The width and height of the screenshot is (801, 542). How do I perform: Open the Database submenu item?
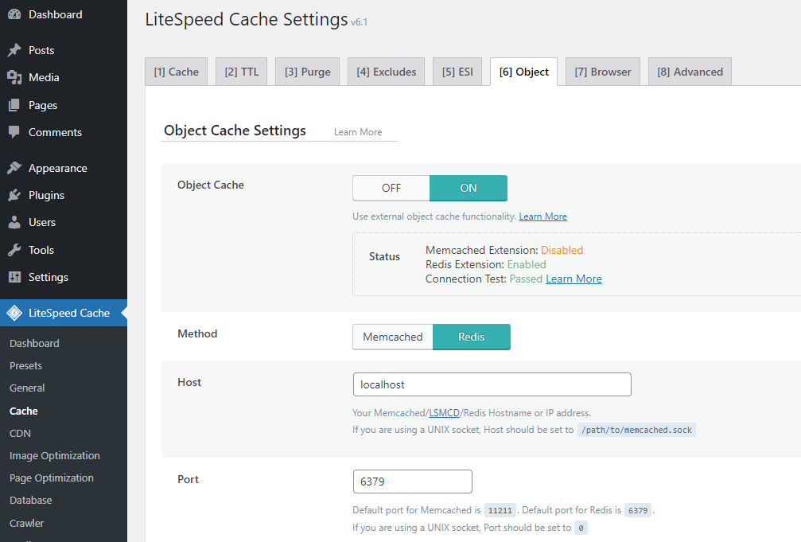point(31,501)
